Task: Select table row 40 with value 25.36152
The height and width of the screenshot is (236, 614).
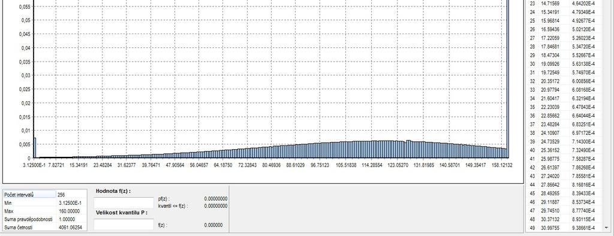Action: coord(564,150)
